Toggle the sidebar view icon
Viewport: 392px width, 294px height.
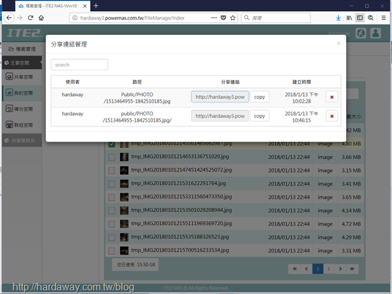click(x=360, y=18)
